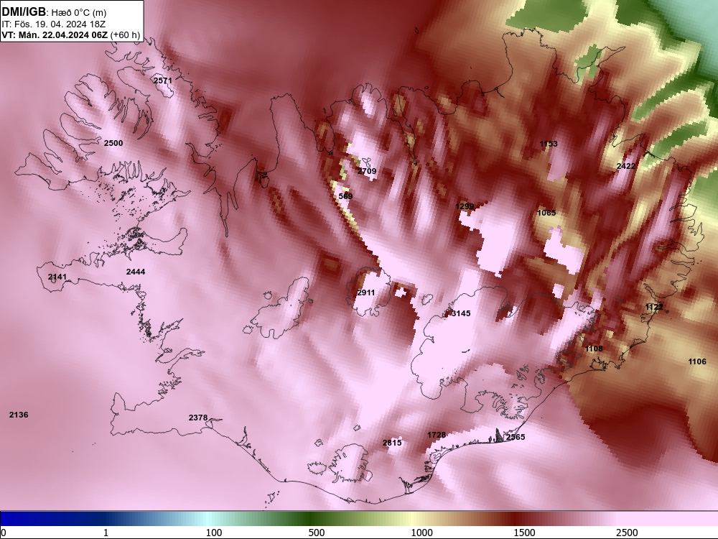Click the 1065 height value
The image size is (718, 539).
pyautogui.click(x=546, y=213)
